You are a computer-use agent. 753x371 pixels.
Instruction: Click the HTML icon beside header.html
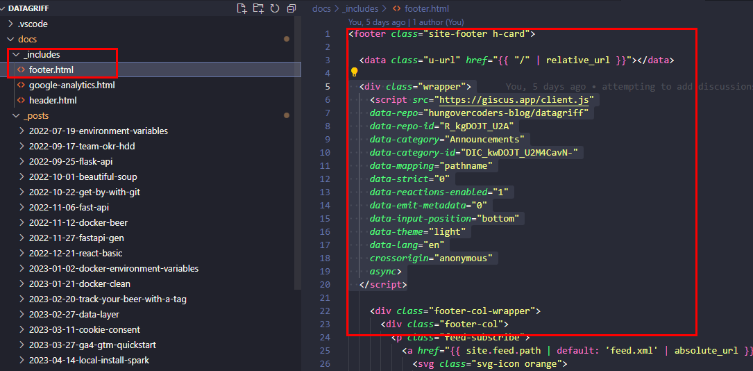[21, 101]
